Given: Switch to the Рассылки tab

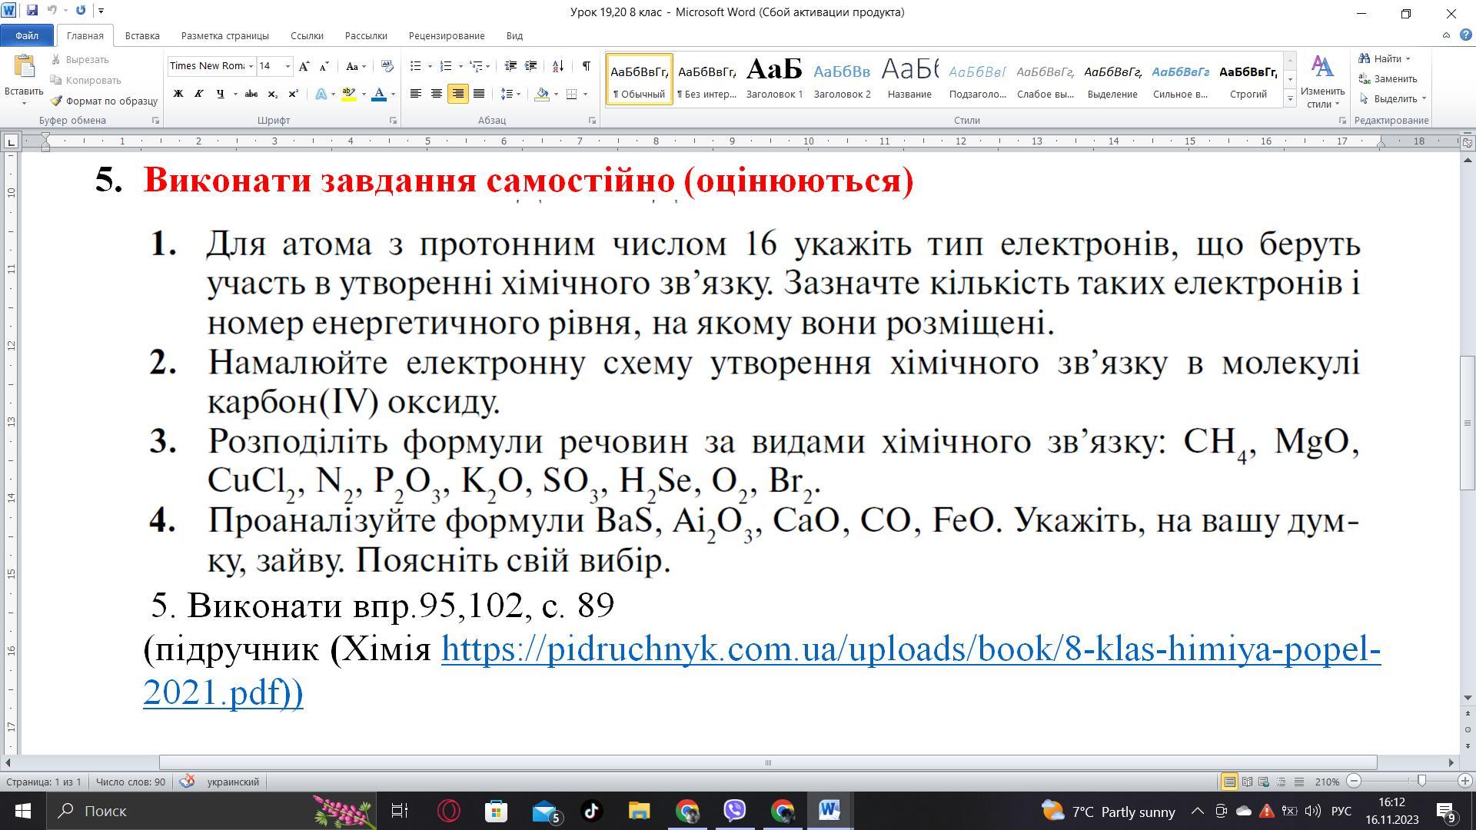Looking at the screenshot, I should (366, 35).
